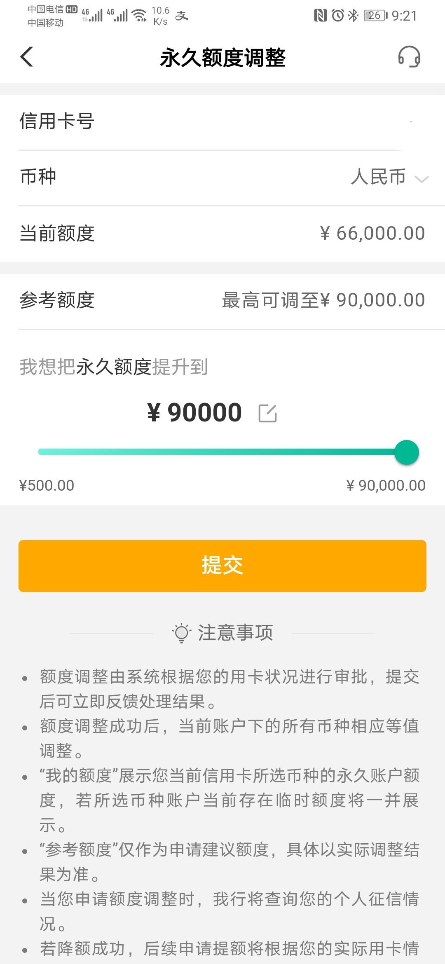The height and width of the screenshot is (964, 445).
Task: Tap the back arrow icon
Action: click(26, 57)
